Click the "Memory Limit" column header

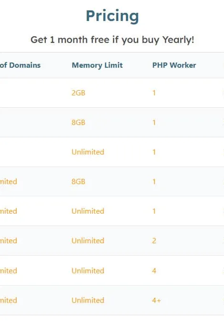point(97,65)
